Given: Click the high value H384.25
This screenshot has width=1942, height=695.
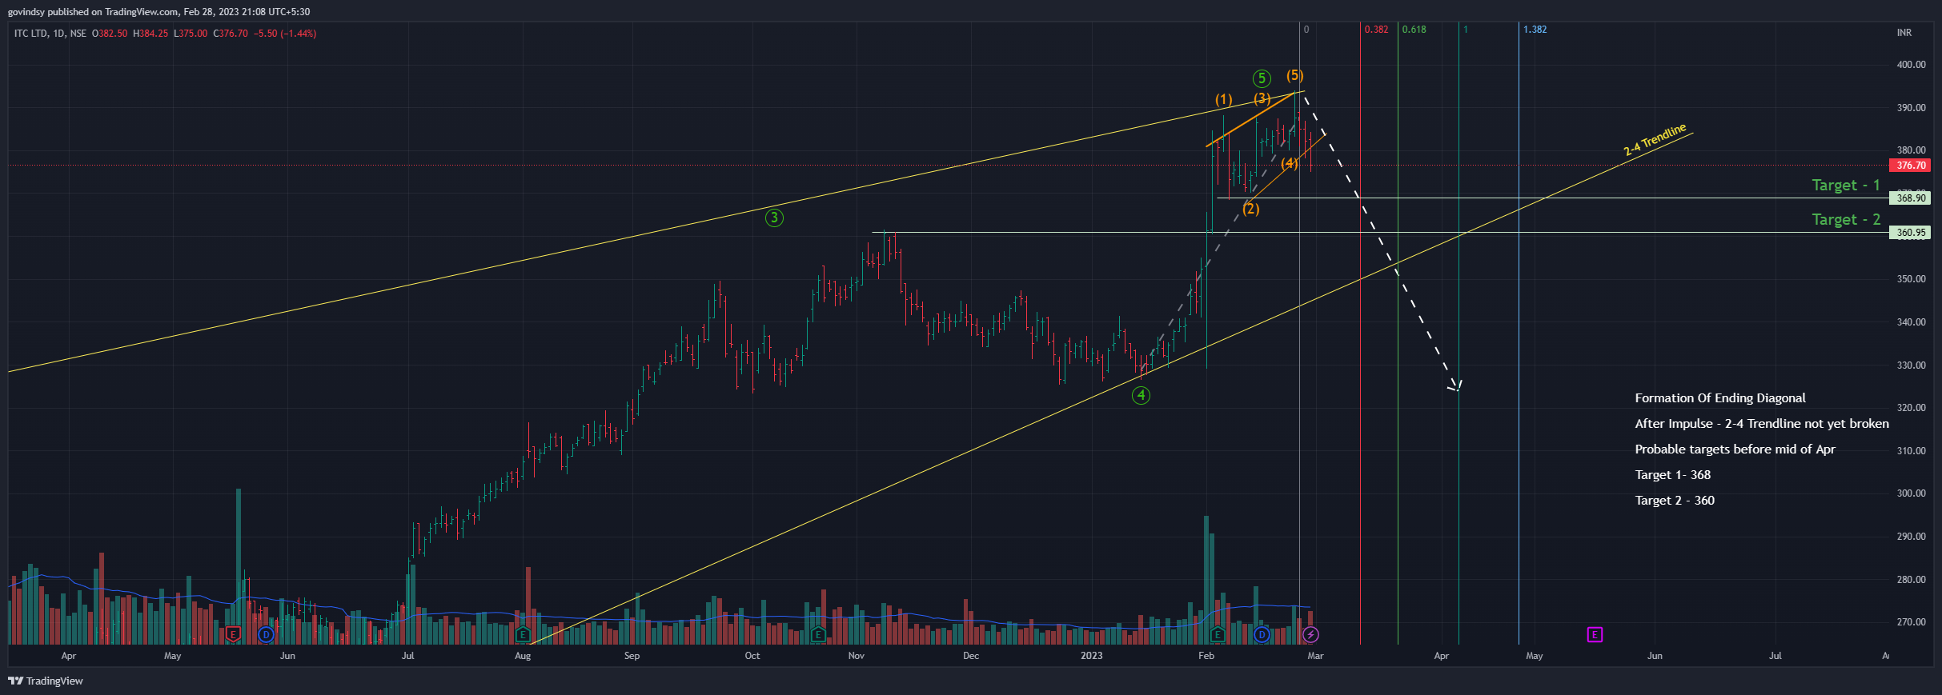Looking at the screenshot, I should tap(150, 34).
